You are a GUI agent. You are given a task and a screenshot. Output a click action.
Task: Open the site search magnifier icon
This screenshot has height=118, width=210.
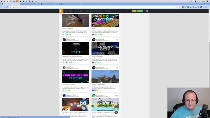(147, 11)
